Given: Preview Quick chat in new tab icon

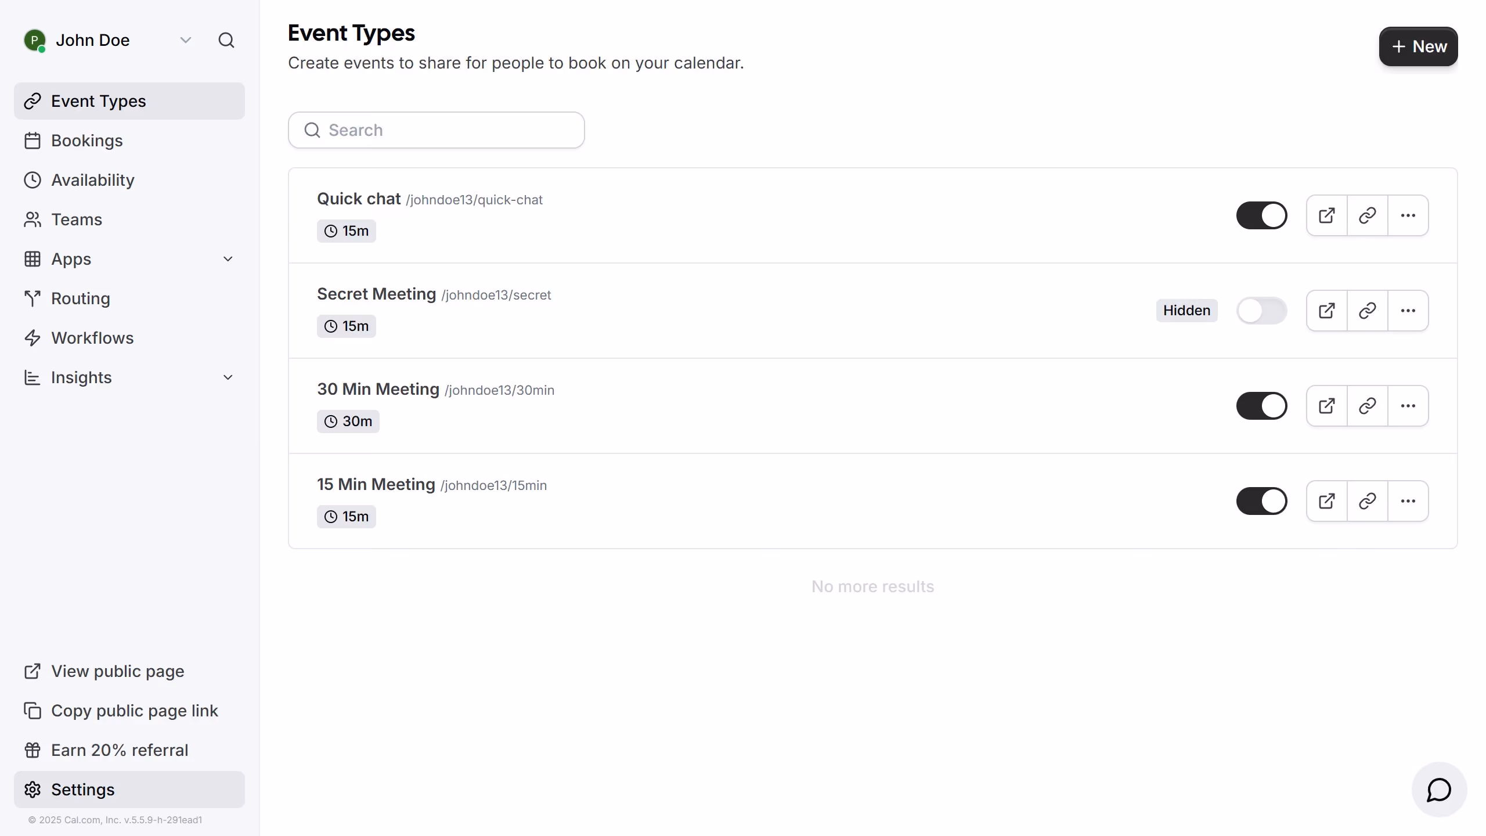Looking at the screenshot, I should pyautogui.click(x=1327, y=215).
